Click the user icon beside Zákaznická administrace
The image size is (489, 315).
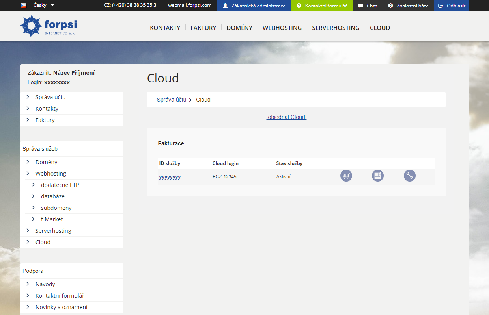[225, 6]
